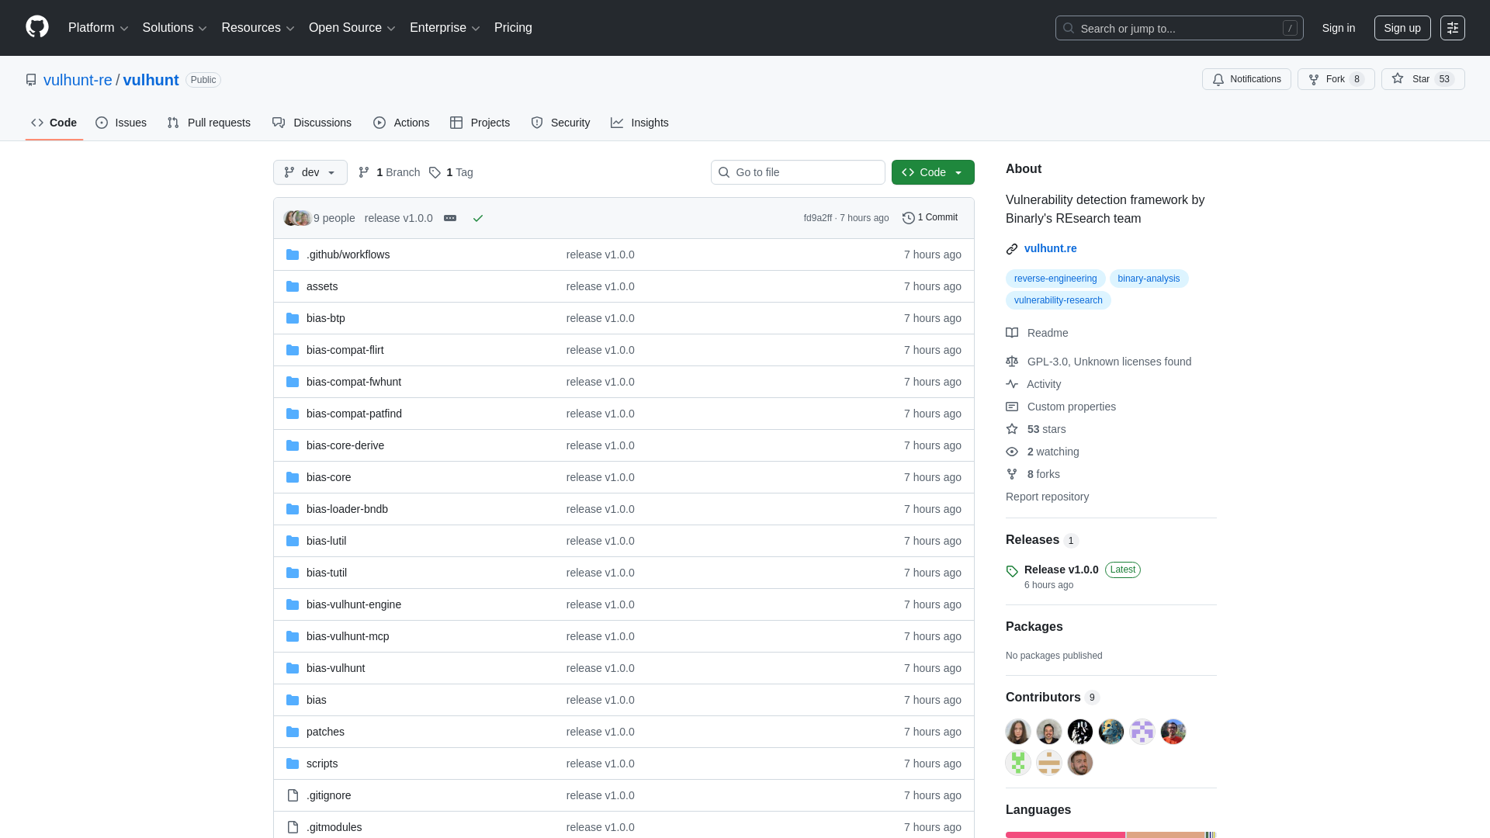
Task: Click the GPL-3.0 license scales icon
Action: coord(1012,362)
